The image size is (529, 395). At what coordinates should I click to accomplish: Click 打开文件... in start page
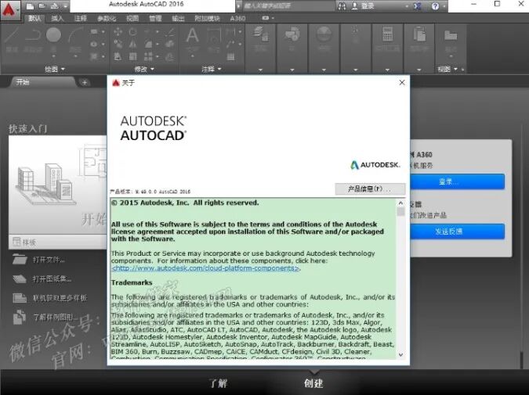coord(49,260)
